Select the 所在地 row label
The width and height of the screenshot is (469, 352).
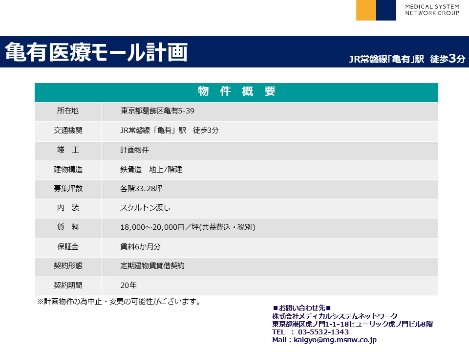click(x=68, y=111)
